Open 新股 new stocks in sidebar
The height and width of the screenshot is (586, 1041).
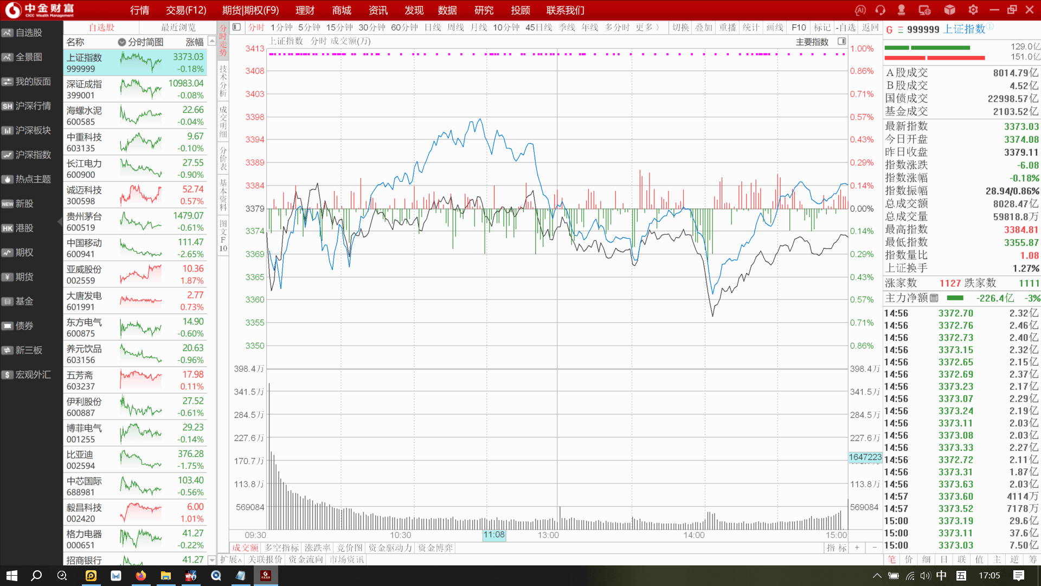(x=31, y=203)
